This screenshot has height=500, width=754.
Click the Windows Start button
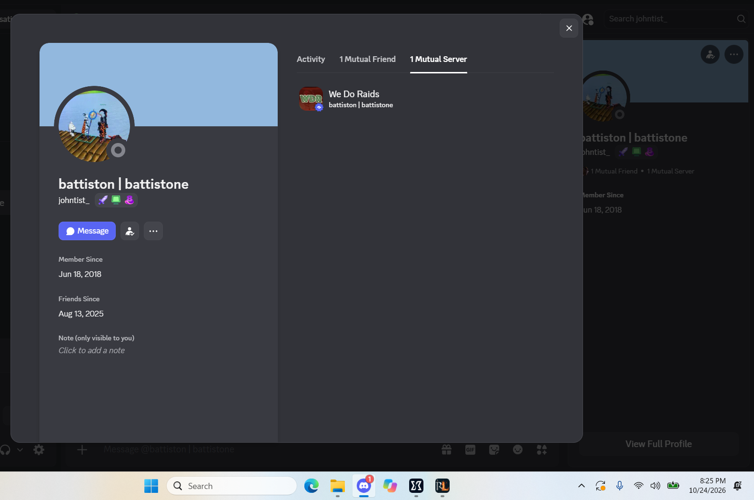151,486
